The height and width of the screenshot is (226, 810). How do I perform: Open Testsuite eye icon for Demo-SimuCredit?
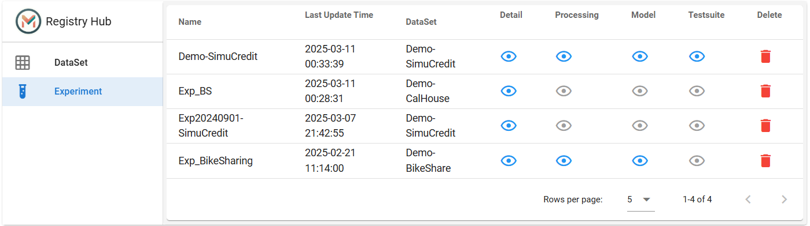[x=697, y=56]
